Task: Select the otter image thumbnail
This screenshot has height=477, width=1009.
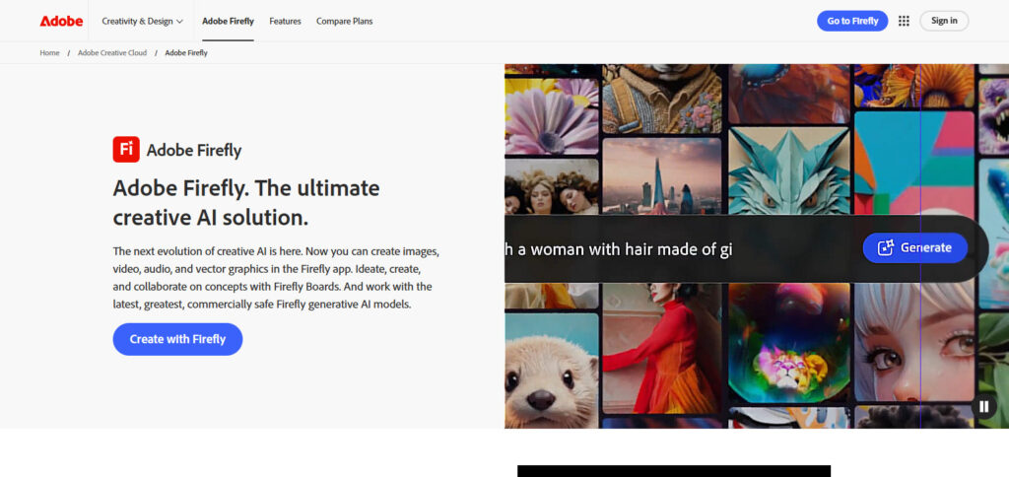Action: point(552,372)
